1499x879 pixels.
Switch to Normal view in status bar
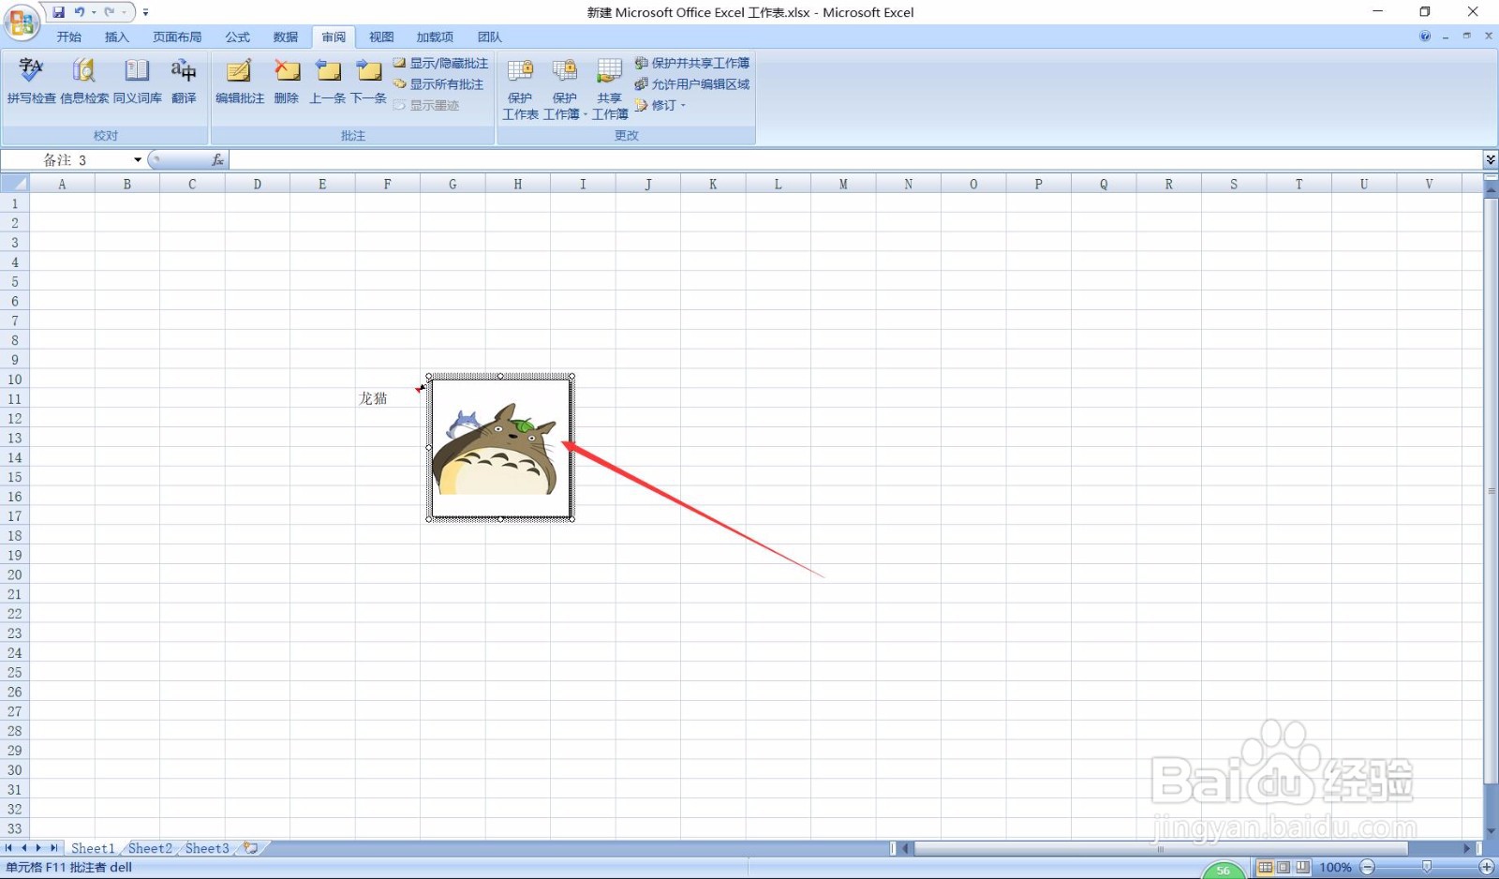click(1265, 868)
